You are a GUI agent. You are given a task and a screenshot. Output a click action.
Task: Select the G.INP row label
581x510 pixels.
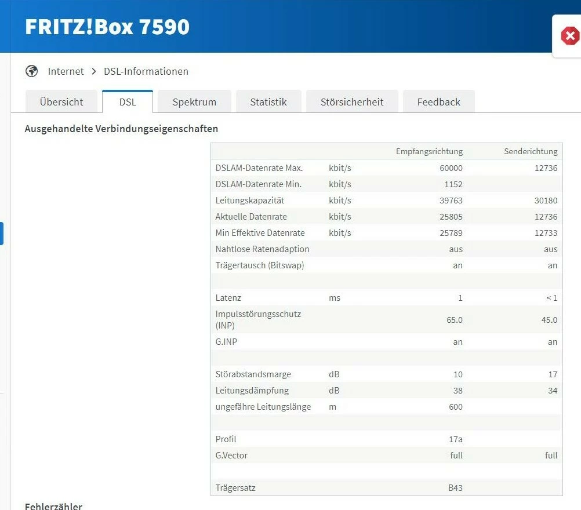point(226,342)
